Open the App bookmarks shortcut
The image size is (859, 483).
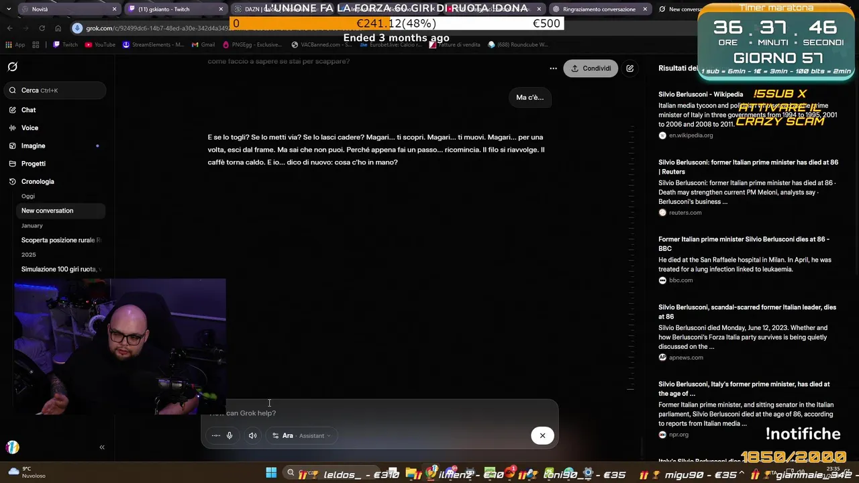point(15,45)
